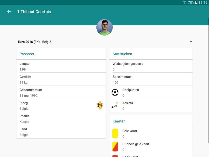Screen dimensions: 209x157
Task: Tap the Statistieken card header
Action: click(x=151, y=54)
